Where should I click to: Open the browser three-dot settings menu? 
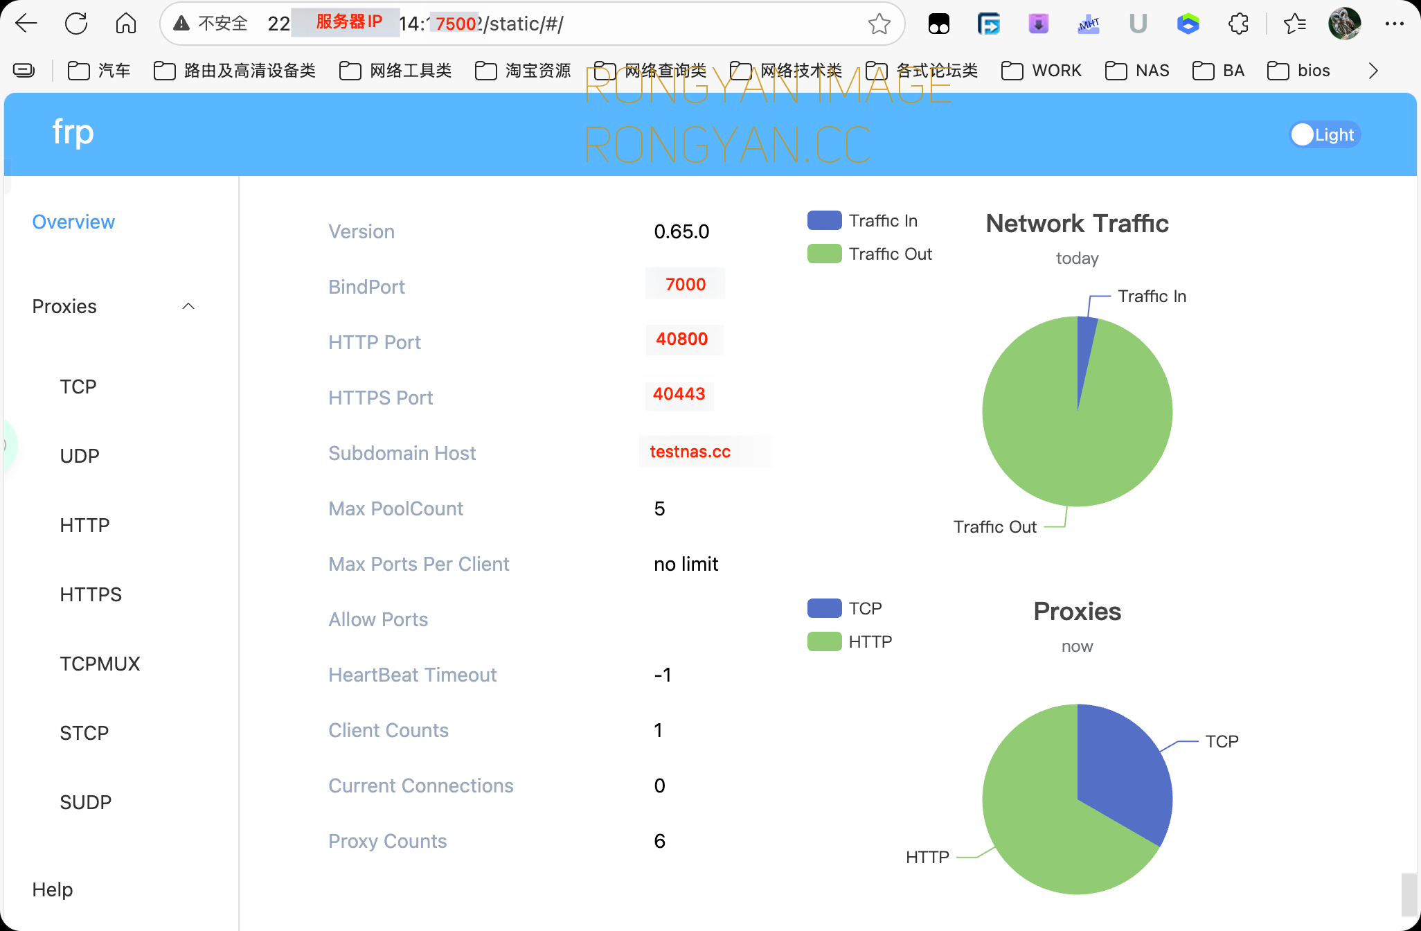click(1395, 24)
